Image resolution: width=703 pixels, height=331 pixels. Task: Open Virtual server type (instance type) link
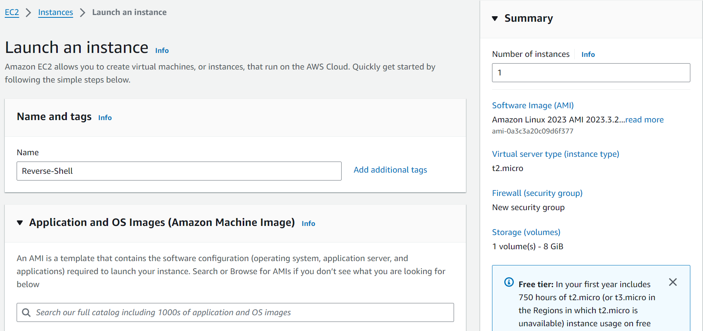[x=555, y=154]
